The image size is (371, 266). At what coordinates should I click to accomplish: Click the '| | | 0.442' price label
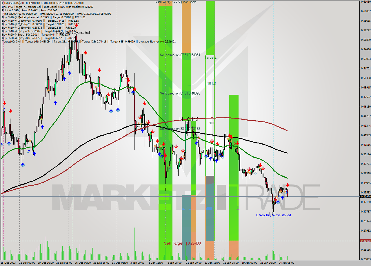click(189, 119)
